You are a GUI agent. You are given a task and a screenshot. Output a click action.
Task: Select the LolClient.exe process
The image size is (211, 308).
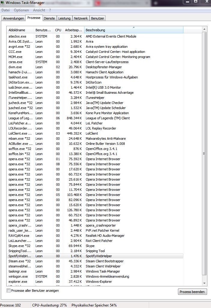point(95,133)
